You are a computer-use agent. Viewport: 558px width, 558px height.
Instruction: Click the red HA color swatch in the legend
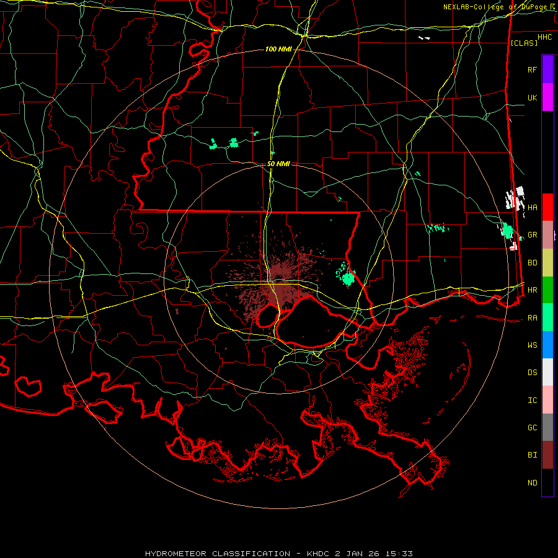547,207
